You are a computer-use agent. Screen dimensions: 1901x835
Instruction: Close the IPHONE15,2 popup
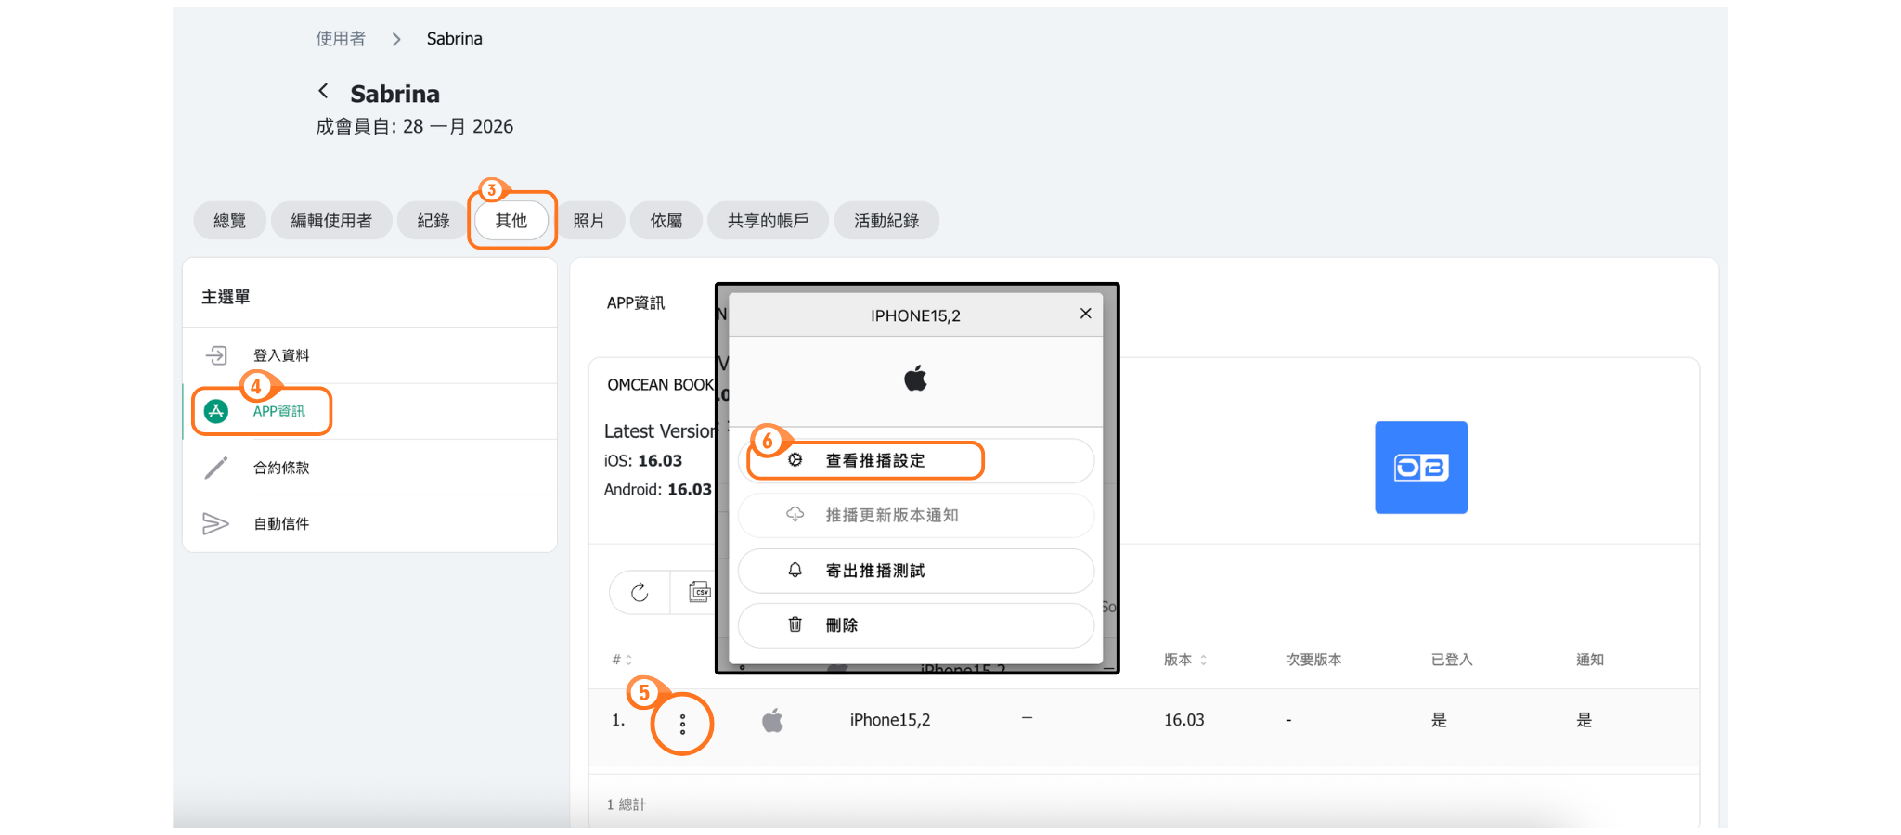[1085, 314]
